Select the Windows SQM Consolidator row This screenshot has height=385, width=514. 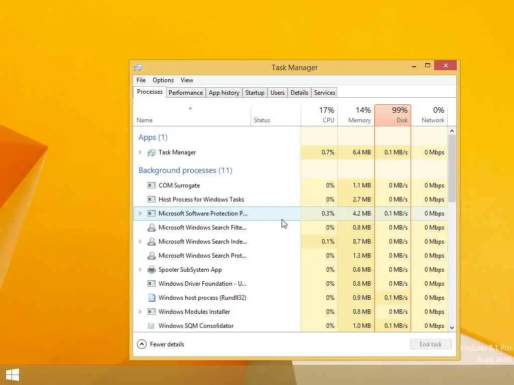pos(291,326)
